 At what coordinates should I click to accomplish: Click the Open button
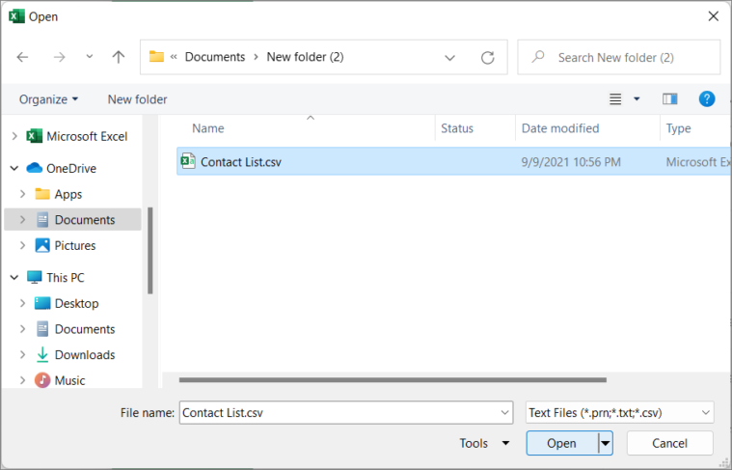(561, 443)
